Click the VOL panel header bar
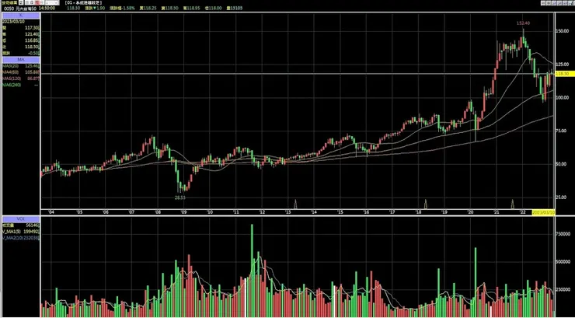 [21, 219]
